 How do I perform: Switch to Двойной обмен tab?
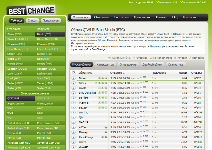point(152,65)
